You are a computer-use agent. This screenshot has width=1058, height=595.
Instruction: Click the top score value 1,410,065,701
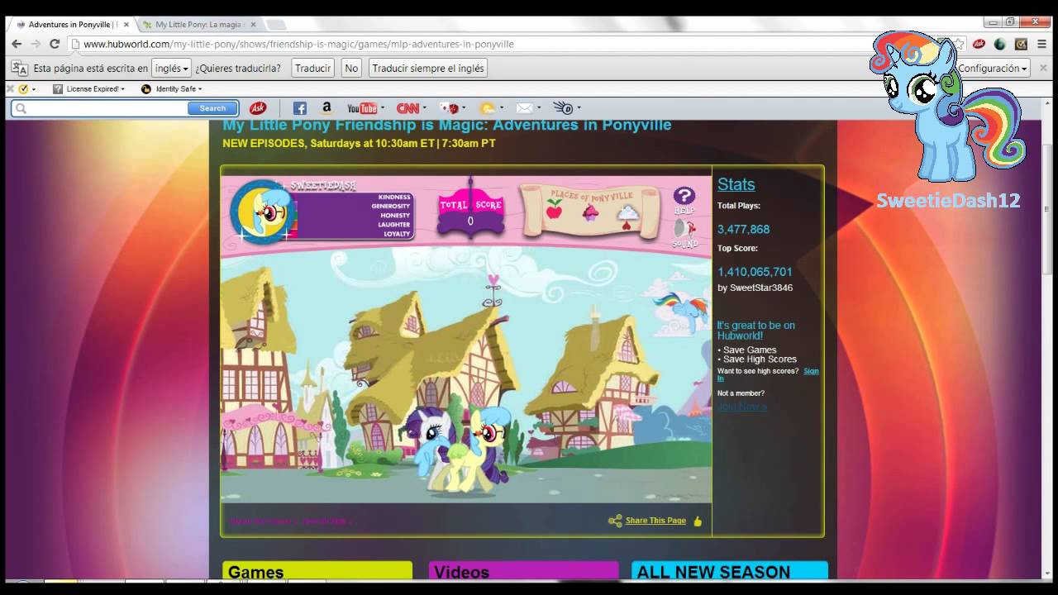[x=755, y=271]
